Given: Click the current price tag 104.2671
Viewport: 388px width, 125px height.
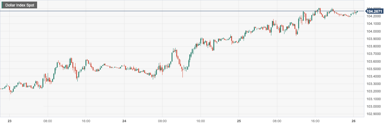Looking at the screenshot, I should (x=375, y=11).
